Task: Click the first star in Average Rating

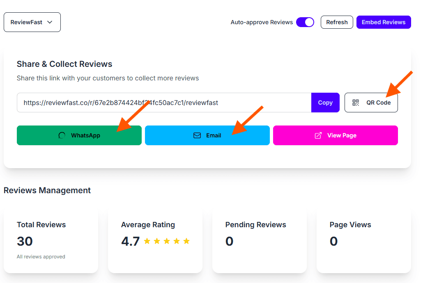Action: click(147, 241)
